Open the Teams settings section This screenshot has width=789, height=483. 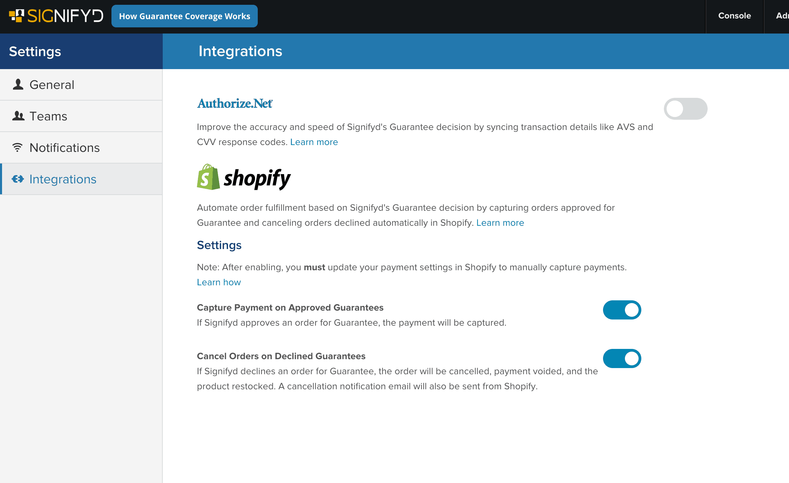[x=81, y=116]
